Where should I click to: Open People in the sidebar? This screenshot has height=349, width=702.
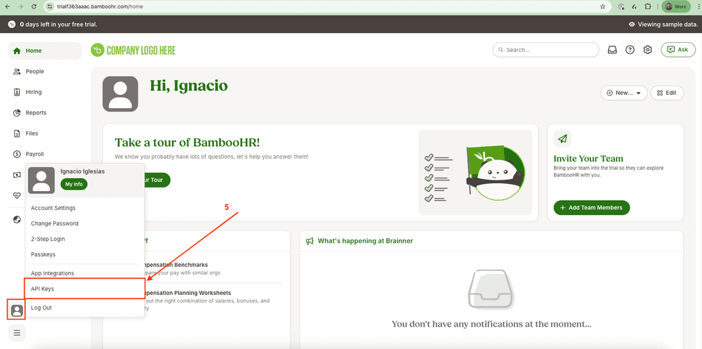(x=34, y=72)
